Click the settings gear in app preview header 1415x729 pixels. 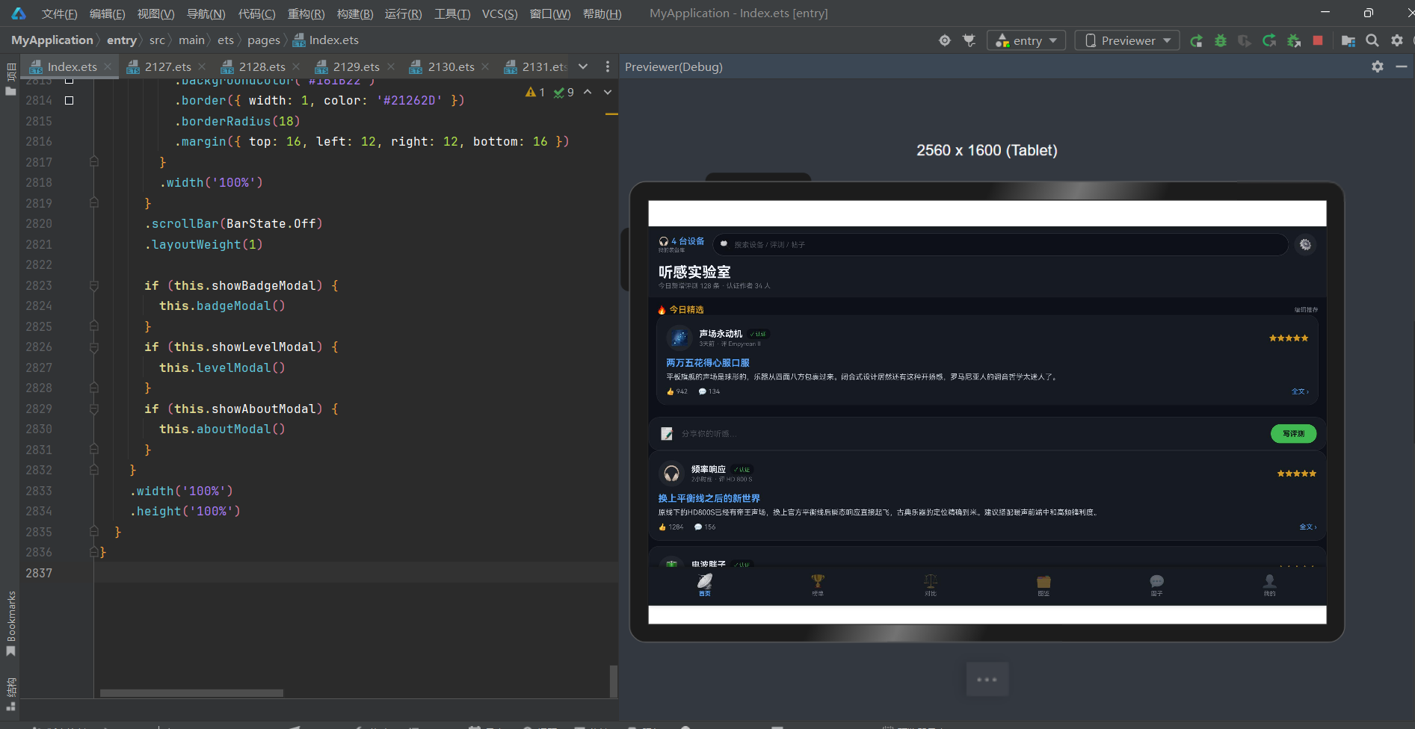click(x=1305, y=244)
